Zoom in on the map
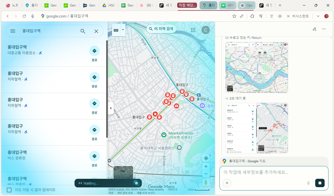 point(206,167)
